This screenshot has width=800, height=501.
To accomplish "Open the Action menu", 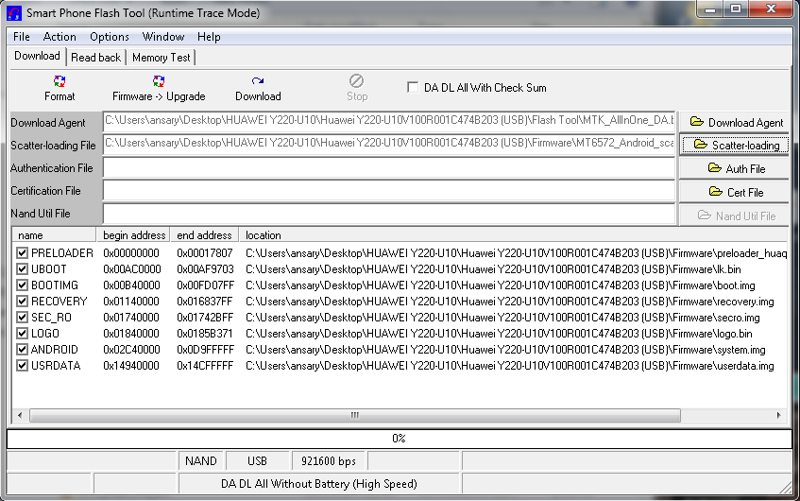I will click(x=60, y=37).
